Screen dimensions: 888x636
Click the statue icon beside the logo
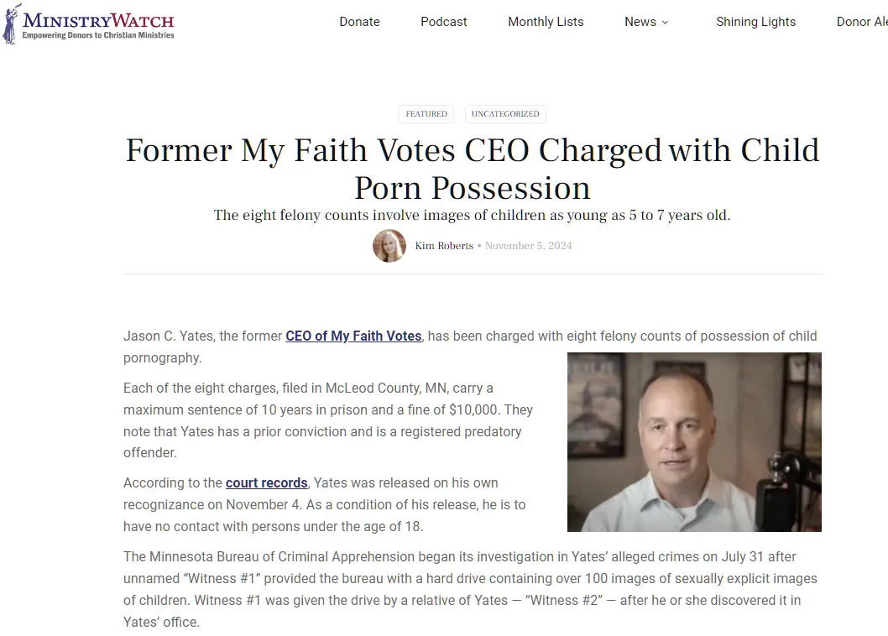tap(11, 23)
